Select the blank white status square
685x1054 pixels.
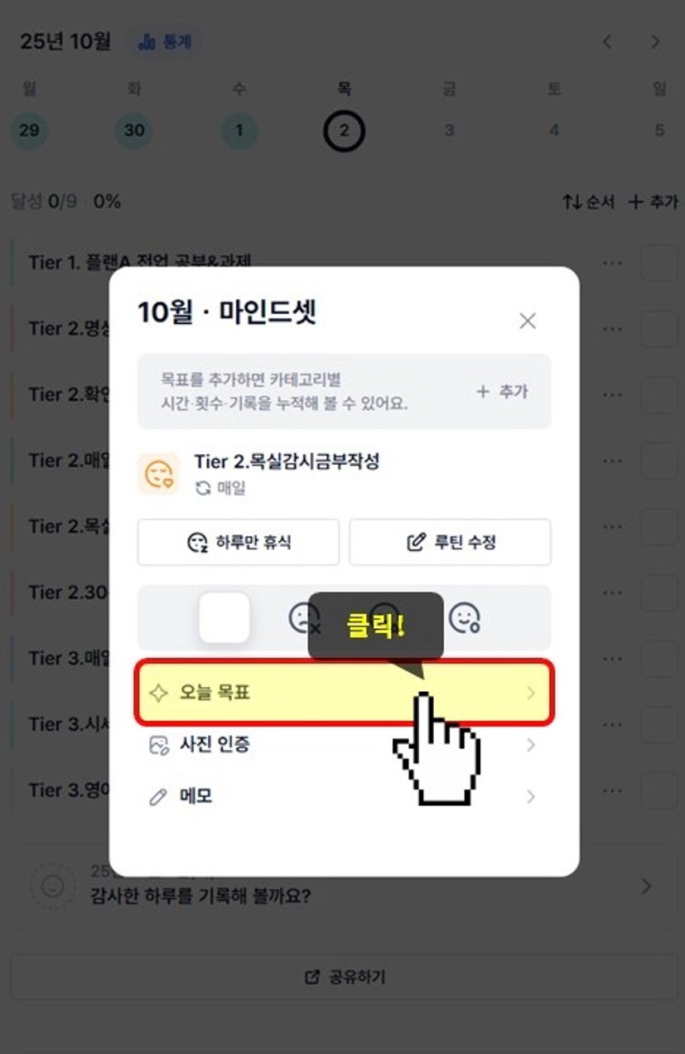[x=224, y=617]
